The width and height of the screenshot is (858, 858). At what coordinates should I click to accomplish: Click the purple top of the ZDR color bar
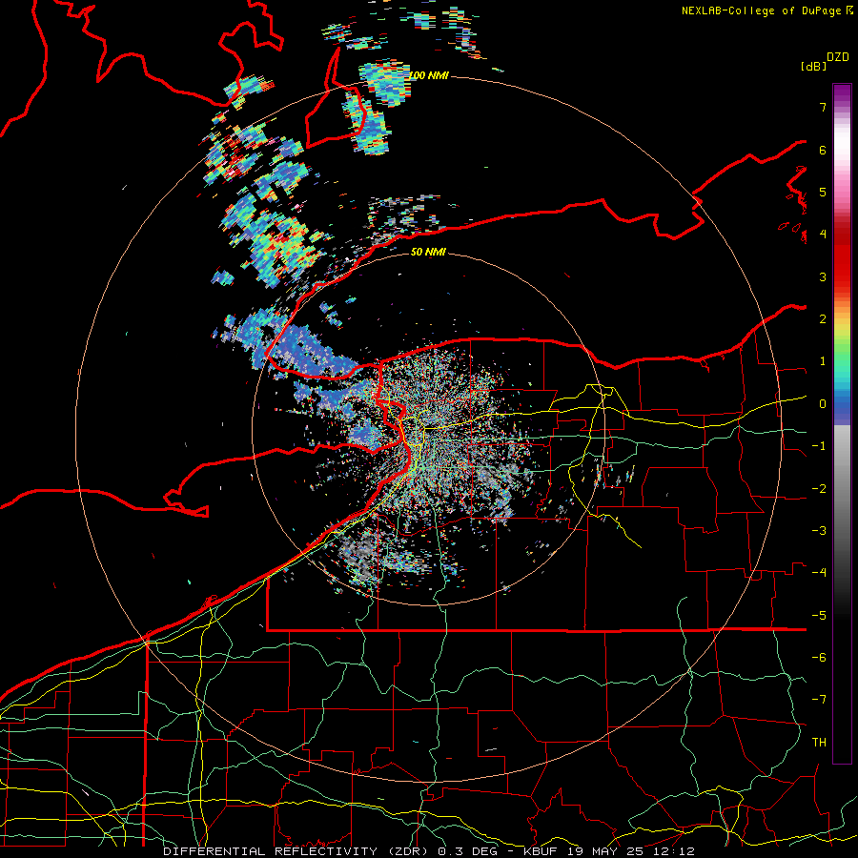click(842, 92)
